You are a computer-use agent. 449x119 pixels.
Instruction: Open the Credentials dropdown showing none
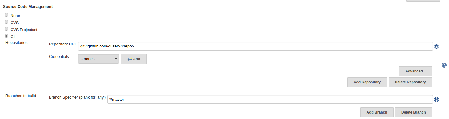(98, 59)
